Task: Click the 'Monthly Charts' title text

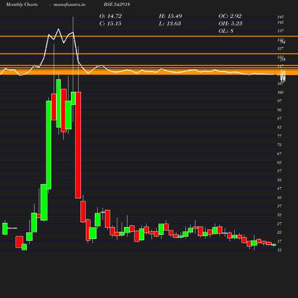Action: coord(21,4)
